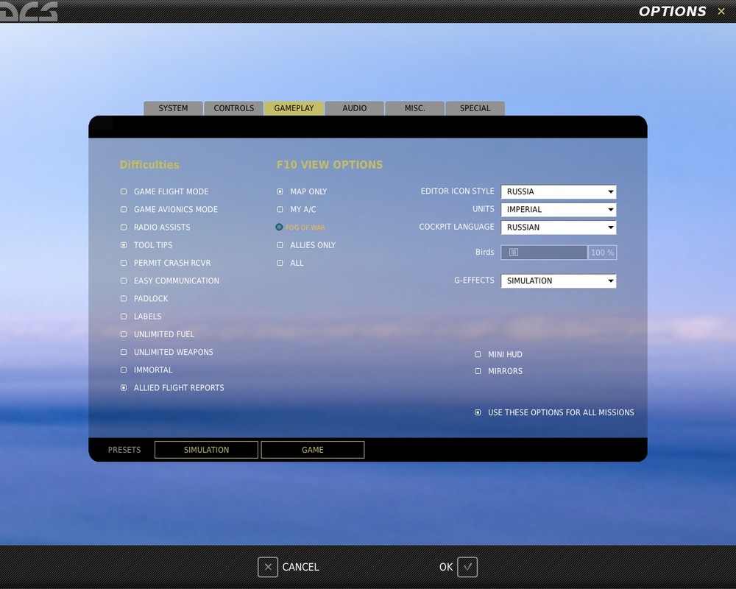
Task: Open Cockpit Language dropdown
Action: [x=558, y=228]
